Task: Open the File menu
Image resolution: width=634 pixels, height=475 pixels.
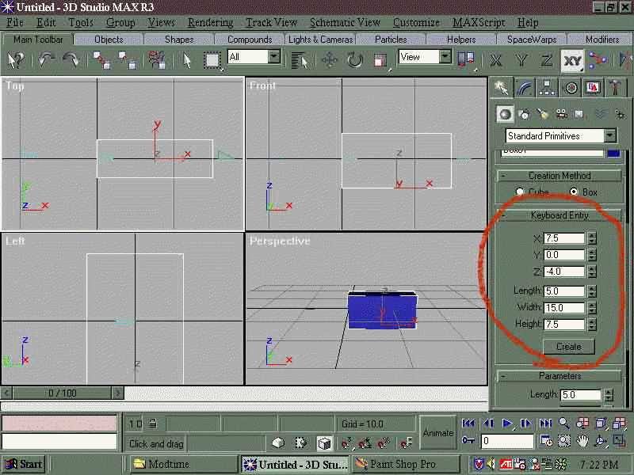Action: pos(15,23)
